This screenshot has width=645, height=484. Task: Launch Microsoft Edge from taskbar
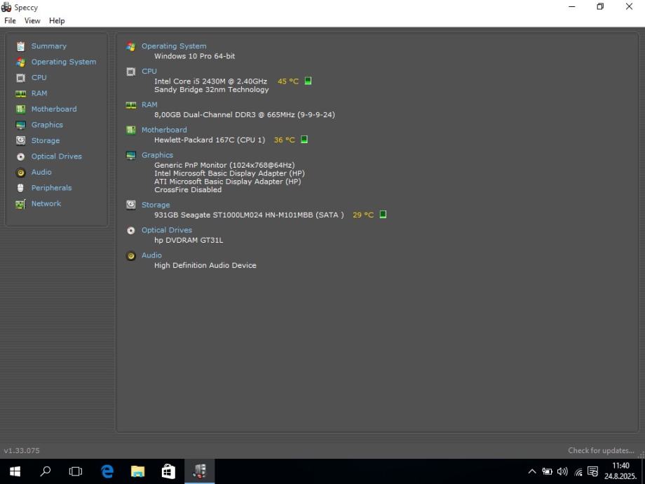[x=107, y=471]
